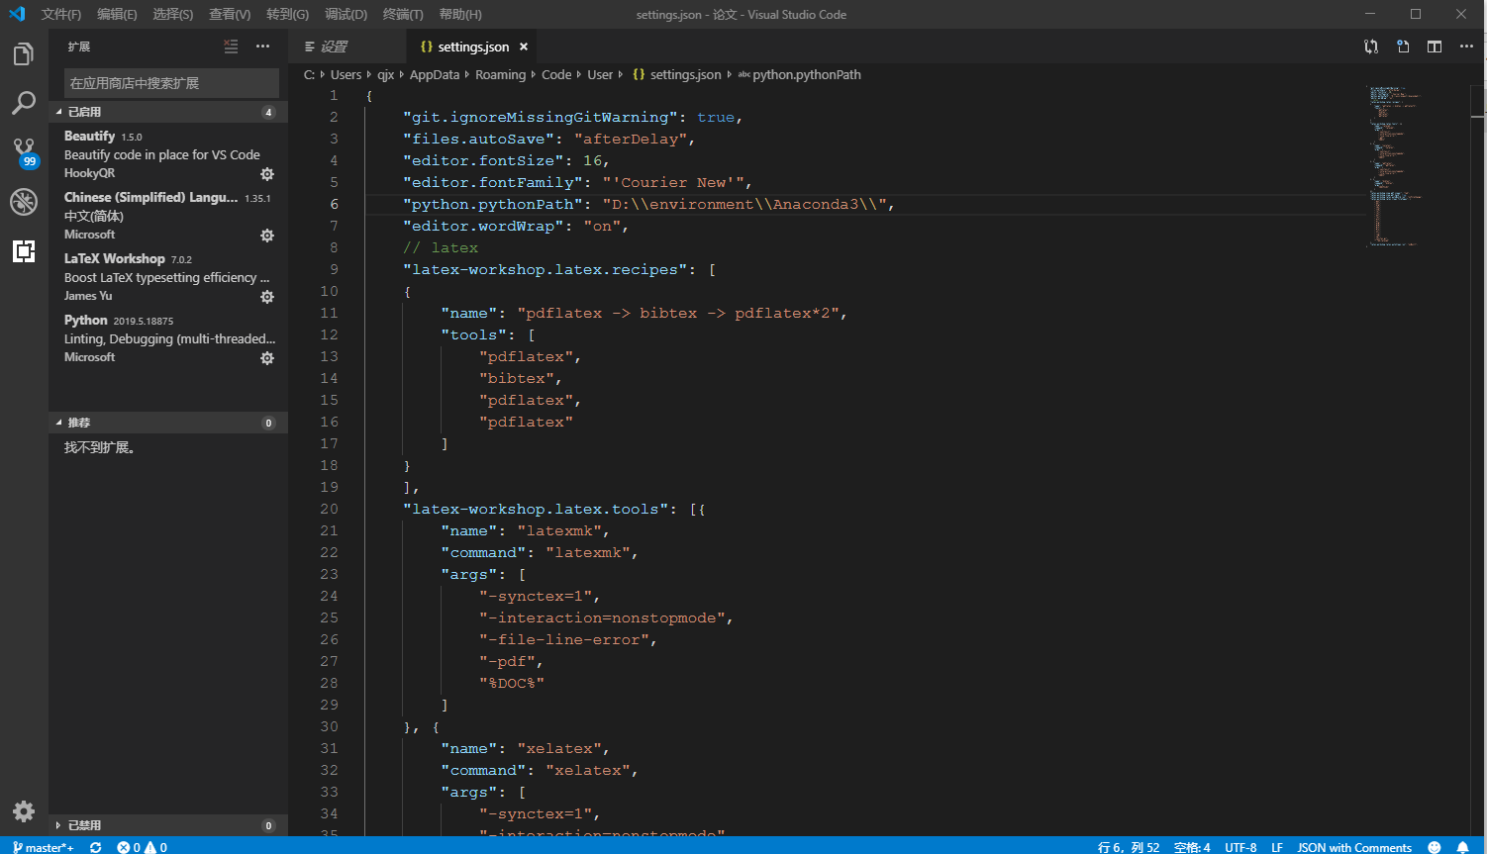Collapse the 已启用 (Enabled) section
Viewport: 1487px width, 854px height.
coord(168,112)
